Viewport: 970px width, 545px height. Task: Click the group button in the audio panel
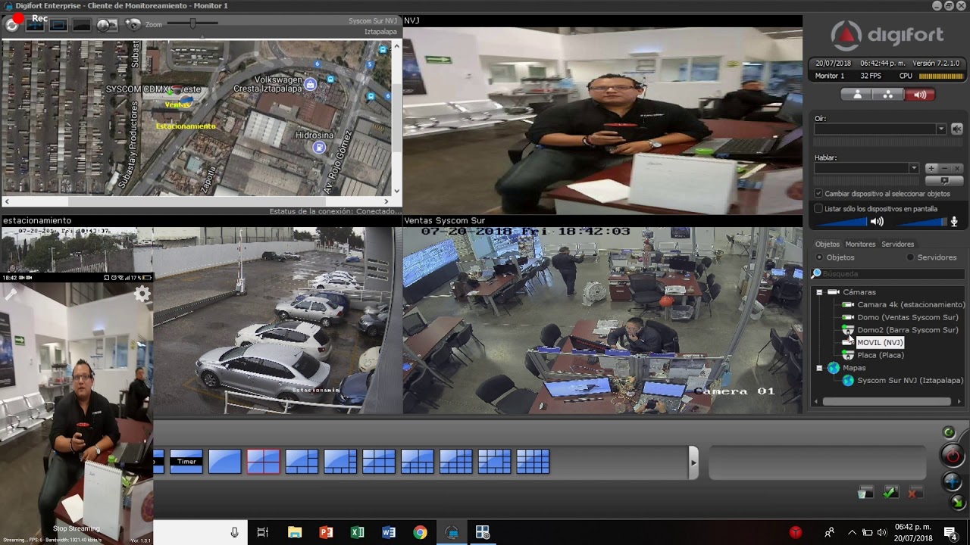(x=887, y=95)
